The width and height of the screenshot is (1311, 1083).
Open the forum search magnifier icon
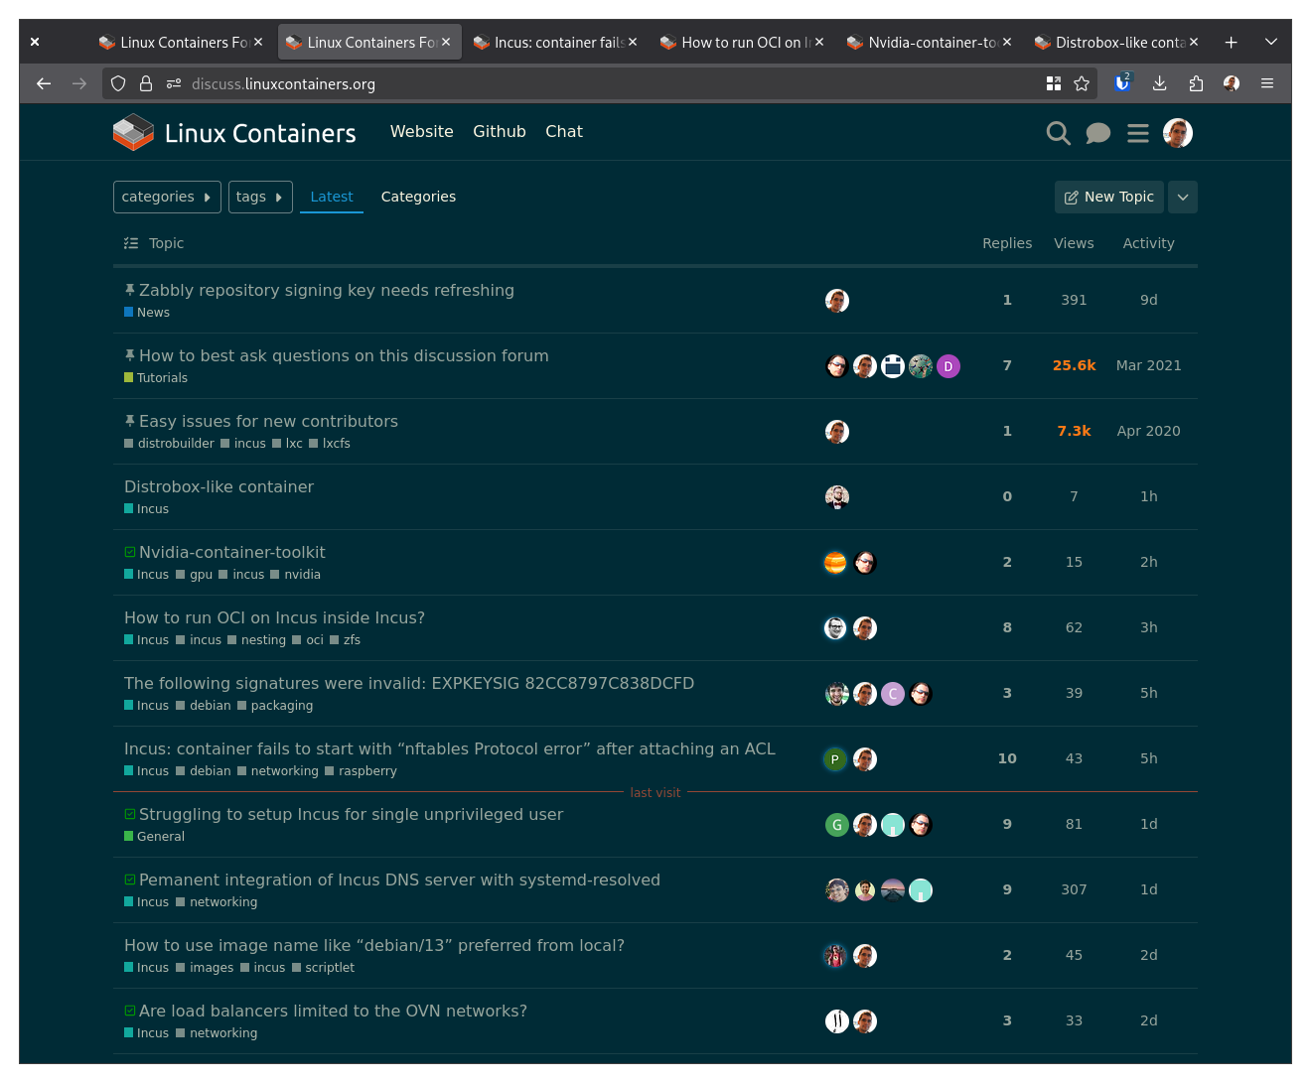click(x=1058, y=133)
